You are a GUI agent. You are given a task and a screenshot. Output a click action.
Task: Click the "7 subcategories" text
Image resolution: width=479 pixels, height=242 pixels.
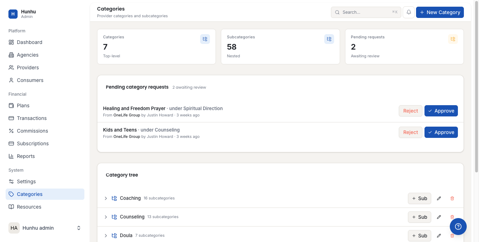coord(150,236)
